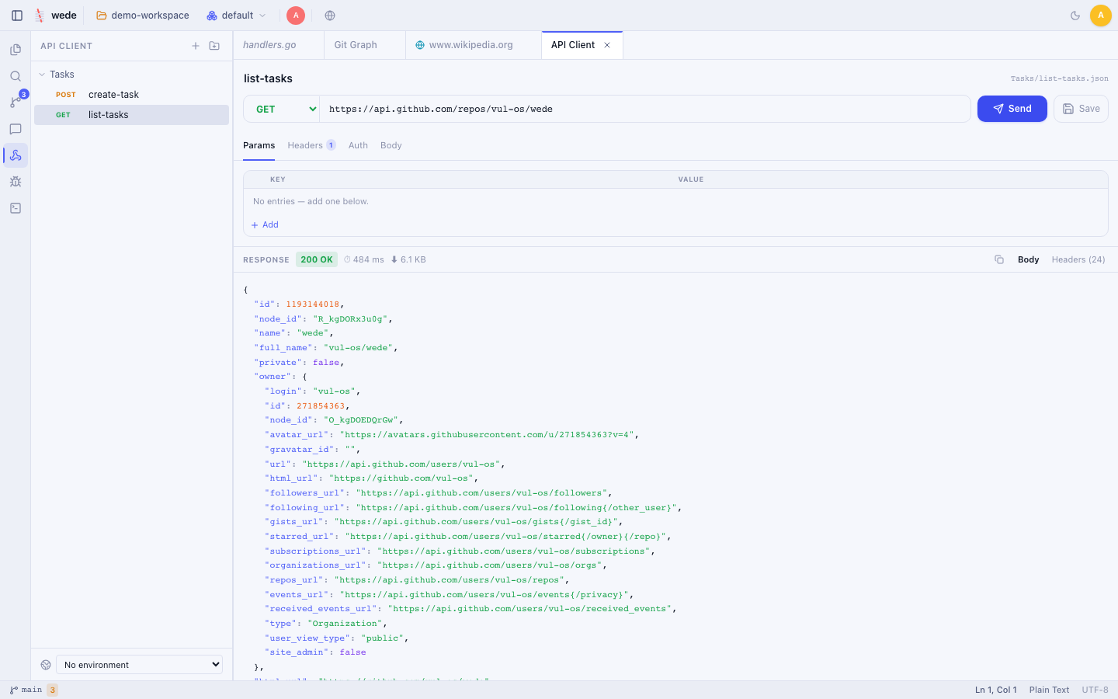The image size is (1118, 699).
Task: Open demo-workspace selector
Action: 143,16
